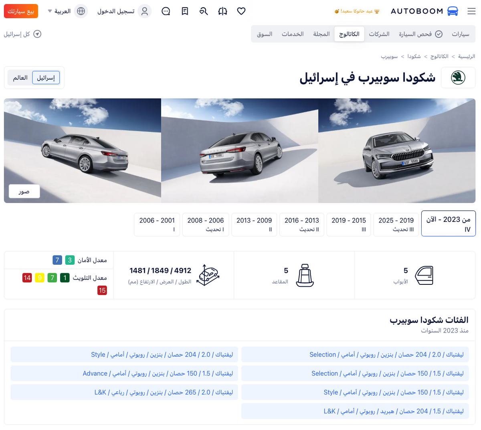Click pollution rating dark green badge 1
The height and width of the screenshot is (430, 481).
tap(65, 278)
